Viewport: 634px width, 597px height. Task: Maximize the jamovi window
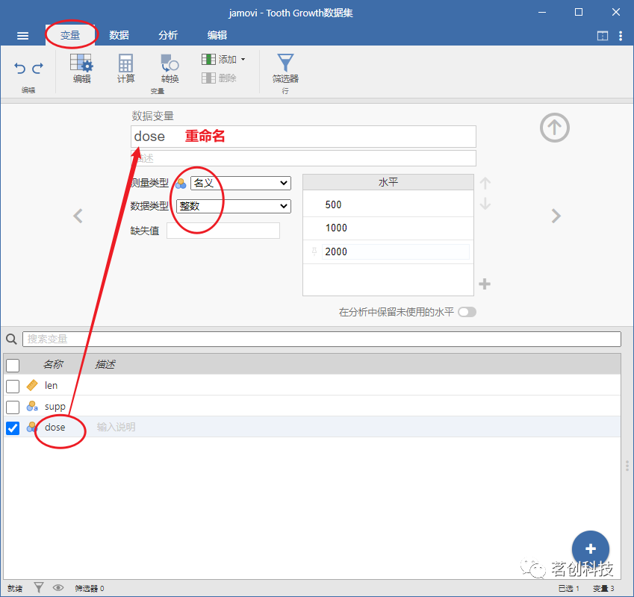point(579,12)
